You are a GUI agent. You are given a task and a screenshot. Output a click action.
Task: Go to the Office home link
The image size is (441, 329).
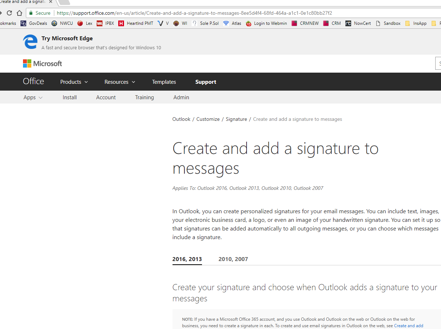coord(33,82)
